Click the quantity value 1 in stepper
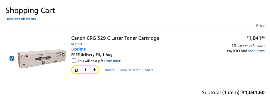 pos(85,70)
